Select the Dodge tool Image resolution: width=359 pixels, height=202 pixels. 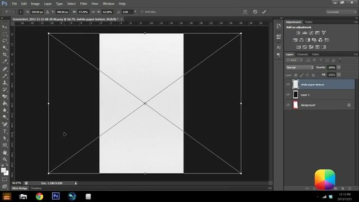coord(4,117)
